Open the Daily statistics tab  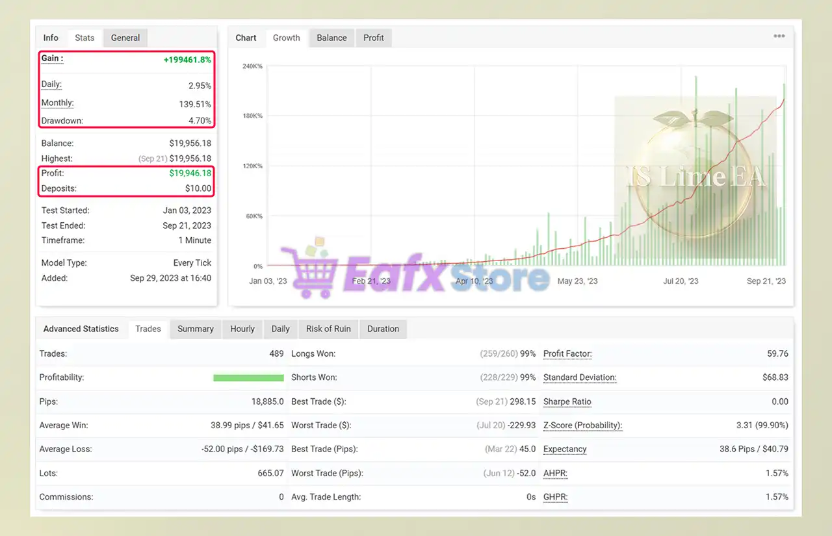click(281, 329)
